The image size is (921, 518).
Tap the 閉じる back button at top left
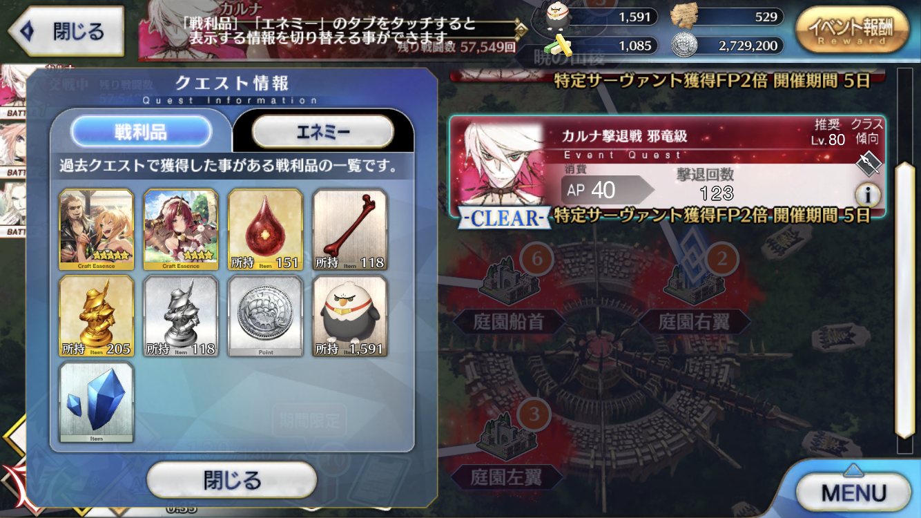pos(66,31)
